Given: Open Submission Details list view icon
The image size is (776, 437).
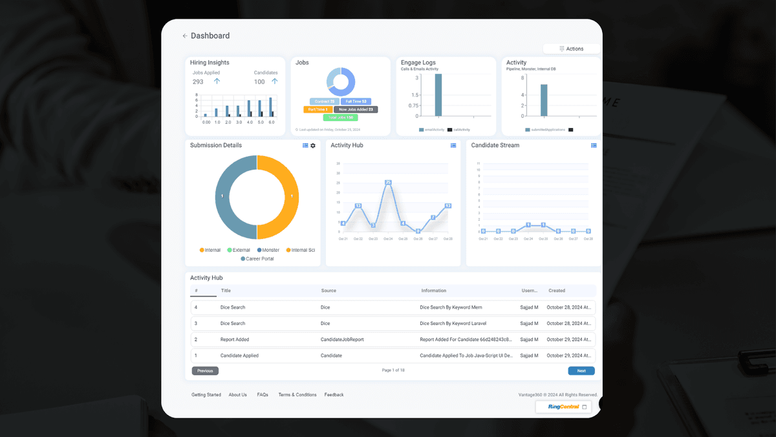Looking at the screenshot, I should pyautogui.click(x=305, y=146).
